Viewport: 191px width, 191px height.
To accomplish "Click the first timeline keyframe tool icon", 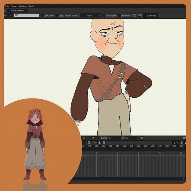I will [89, 143].
